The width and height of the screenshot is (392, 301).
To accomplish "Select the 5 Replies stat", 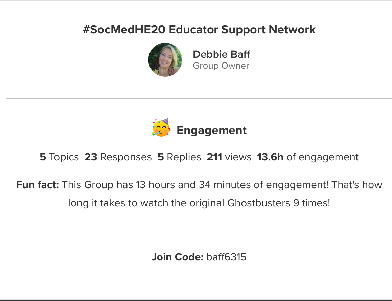I will [x=179, y=157].
